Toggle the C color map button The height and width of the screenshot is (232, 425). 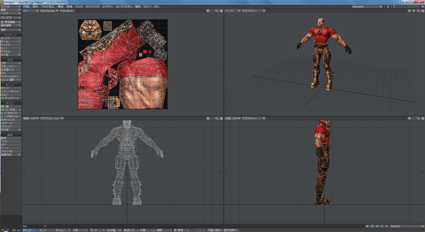pos(382,226)
